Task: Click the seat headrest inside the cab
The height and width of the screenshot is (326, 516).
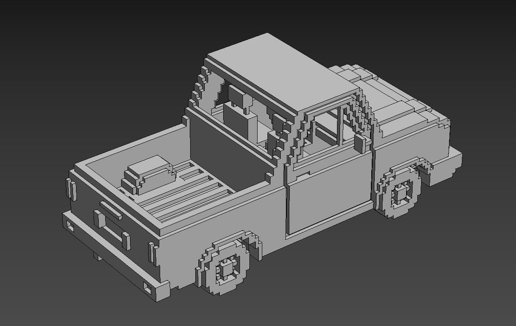Action: 239,96
